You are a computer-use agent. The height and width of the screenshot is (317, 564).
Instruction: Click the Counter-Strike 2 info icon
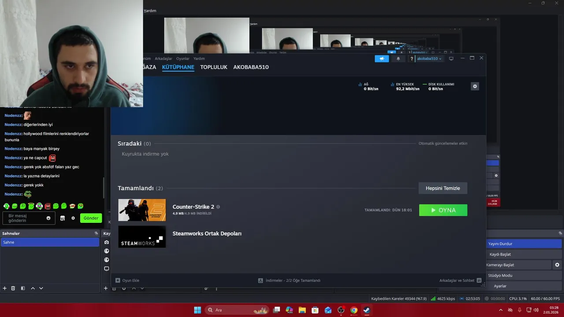tap(218, 207)
